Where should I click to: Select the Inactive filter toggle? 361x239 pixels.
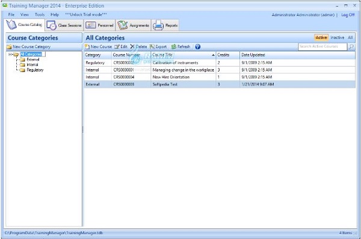tap(338, 37)
